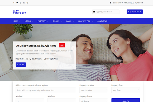153x102 pixels.
Task: Open the Pages menu
Action: 69,21
